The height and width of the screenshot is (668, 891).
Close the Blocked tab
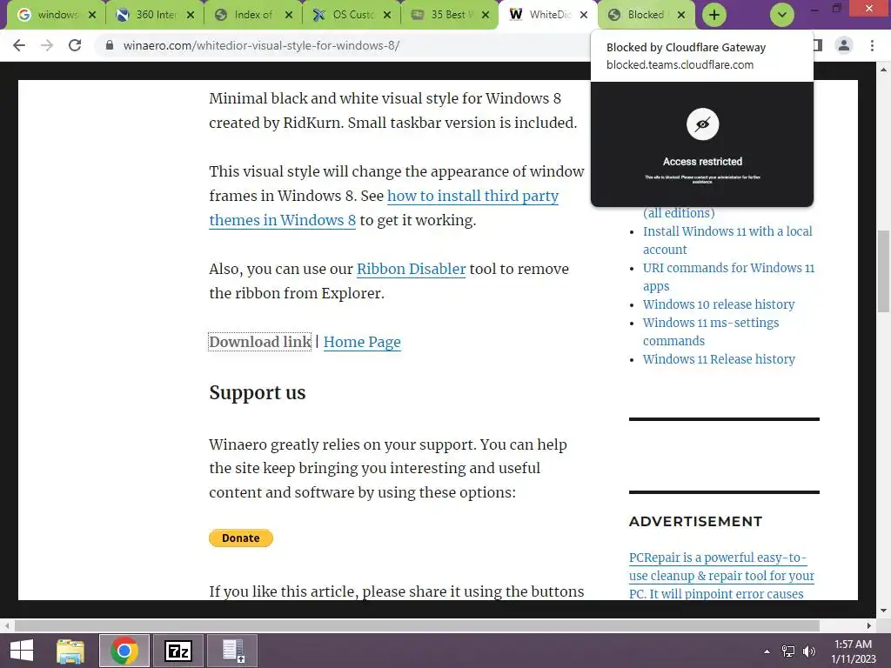pyautogui.click(x=681, y=15)
